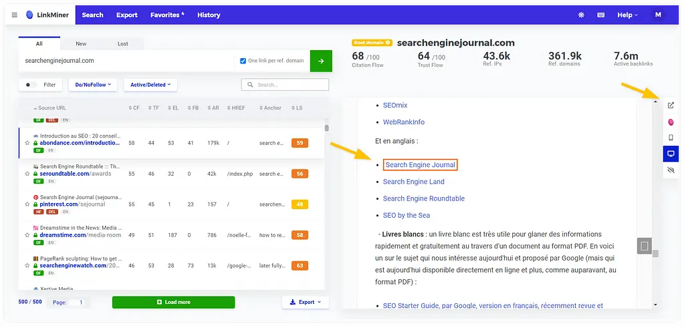This screenshot has width=684, height=326.
Task: Open Active/Deleted dropdown
Action: (x=150, y=85)
